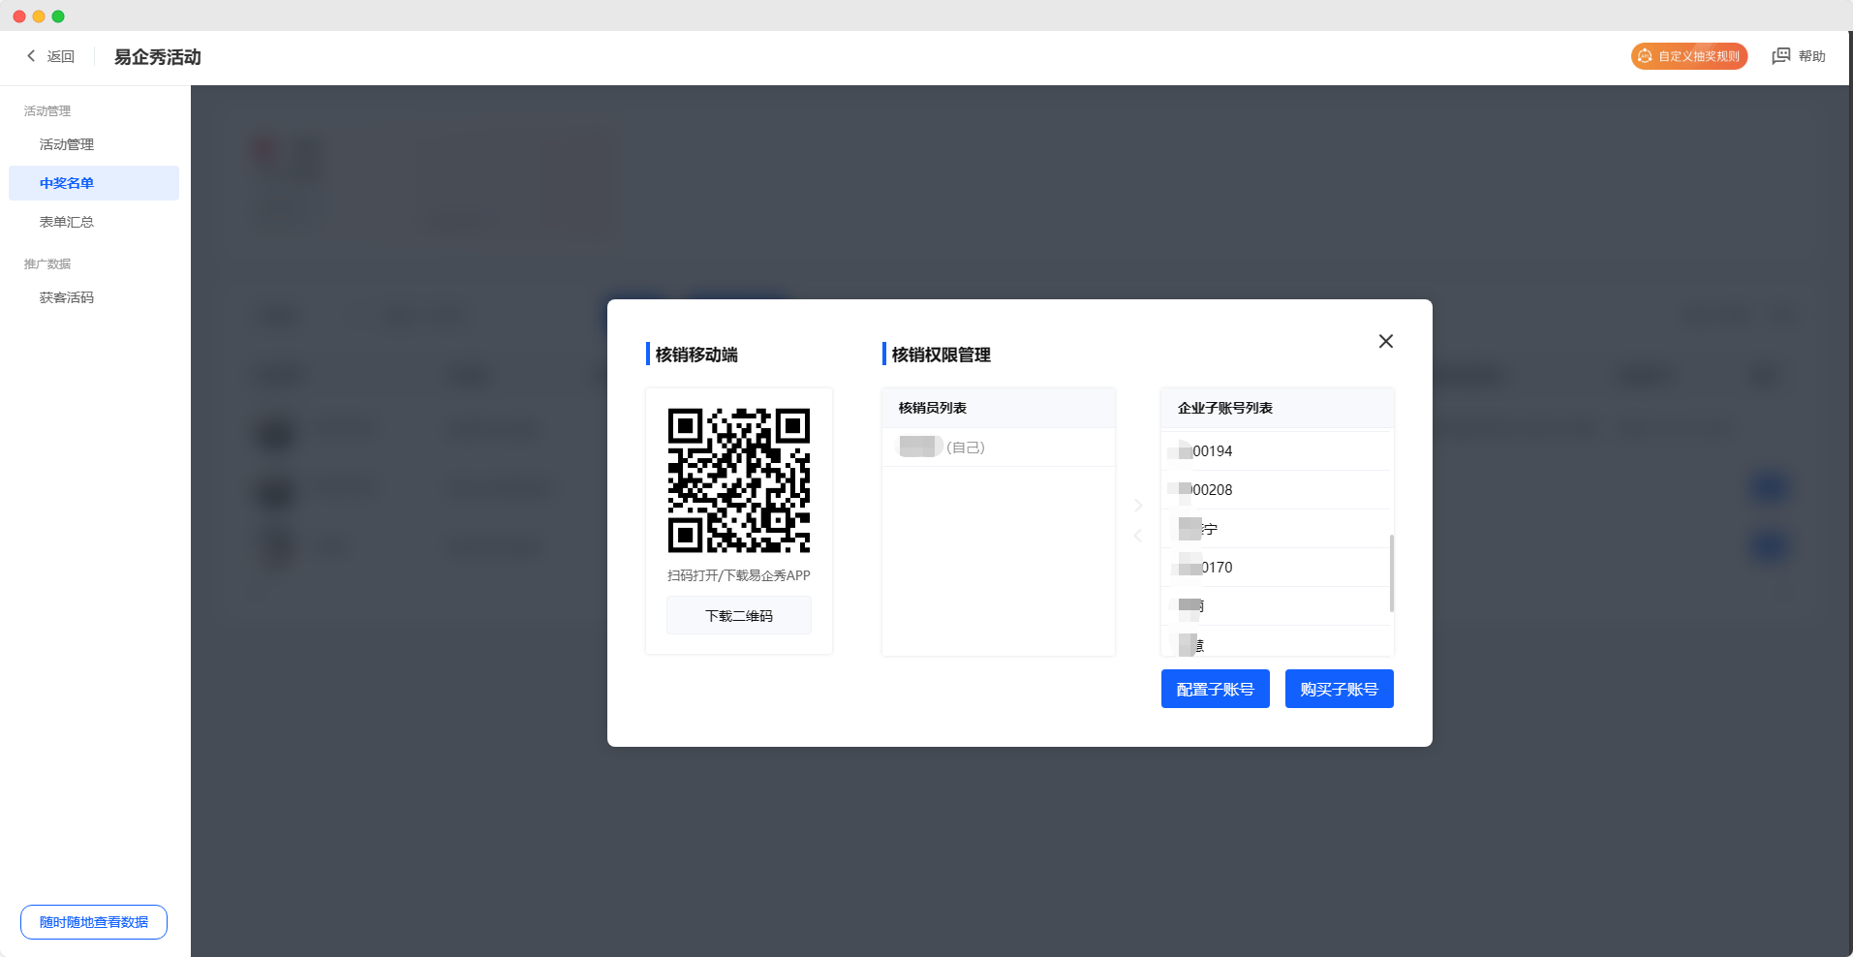Open 中奖名单 in the sidebar

coord(94,183)
